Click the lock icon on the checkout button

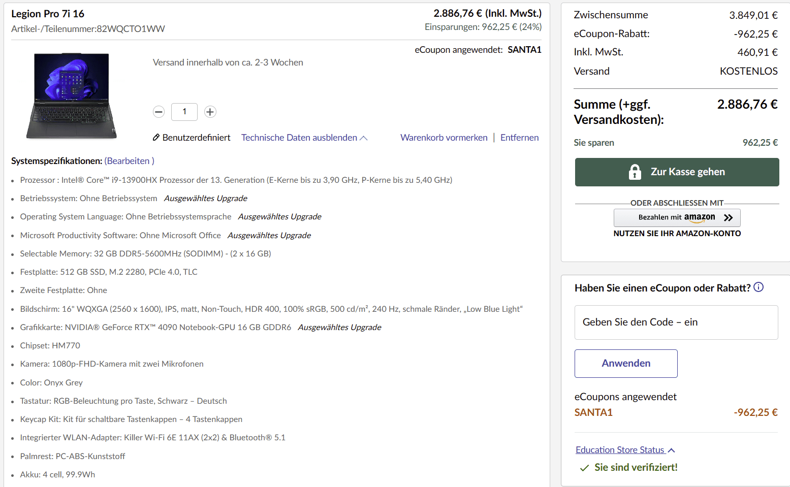tap(635, 172)
